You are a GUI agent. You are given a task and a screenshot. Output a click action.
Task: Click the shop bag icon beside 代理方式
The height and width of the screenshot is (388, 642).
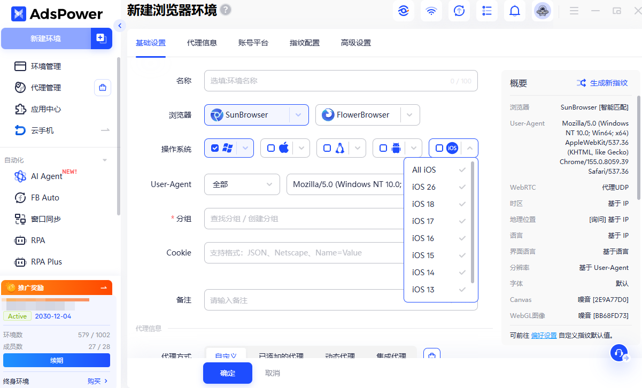432,355
